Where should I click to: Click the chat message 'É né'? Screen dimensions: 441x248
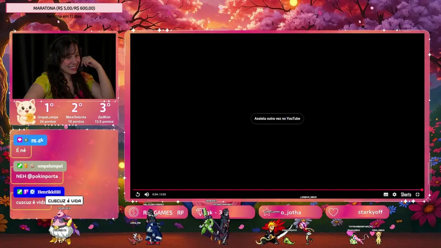pos(21,150)
